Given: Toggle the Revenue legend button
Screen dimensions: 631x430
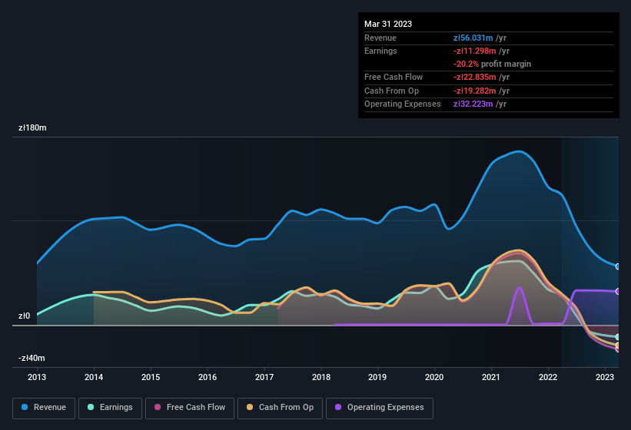Looking at the screenshot, I should coord(44,408).
